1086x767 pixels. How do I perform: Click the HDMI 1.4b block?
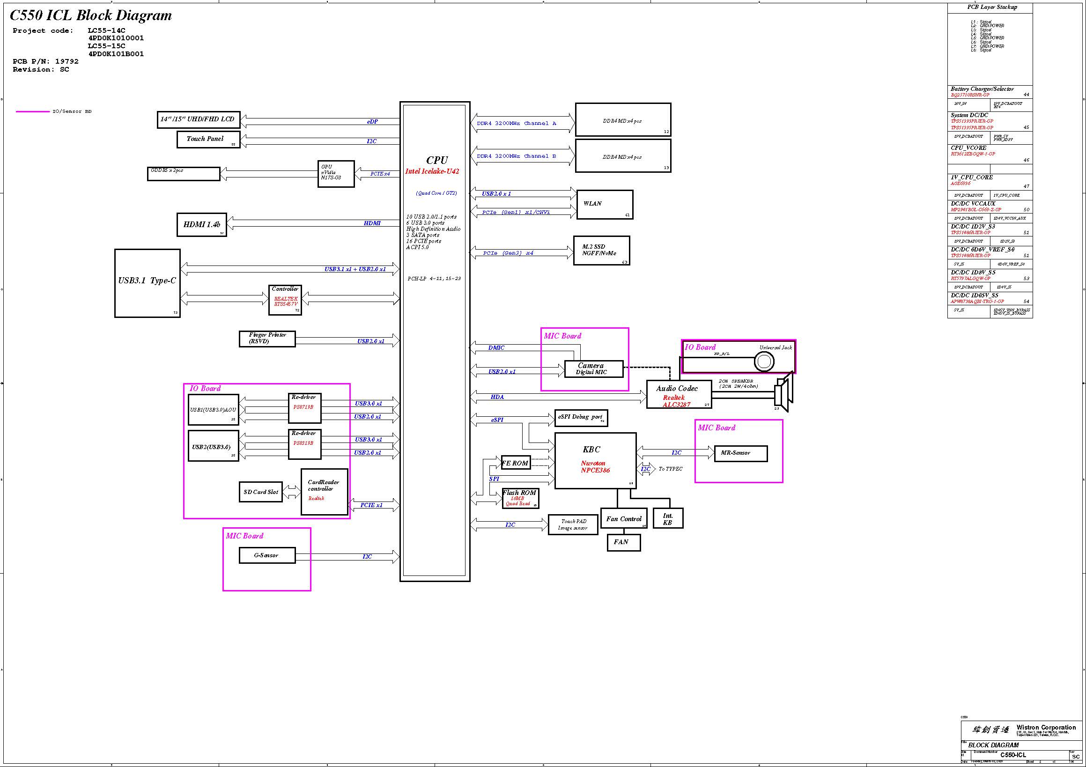[x=201, y=224]
